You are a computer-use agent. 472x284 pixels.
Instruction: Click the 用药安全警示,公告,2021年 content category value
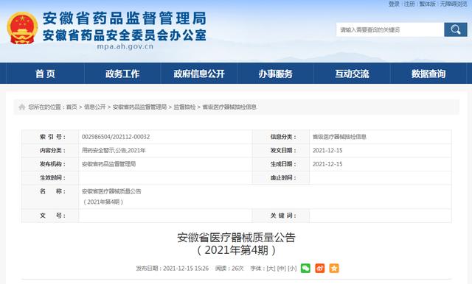[x=114, y=150]
